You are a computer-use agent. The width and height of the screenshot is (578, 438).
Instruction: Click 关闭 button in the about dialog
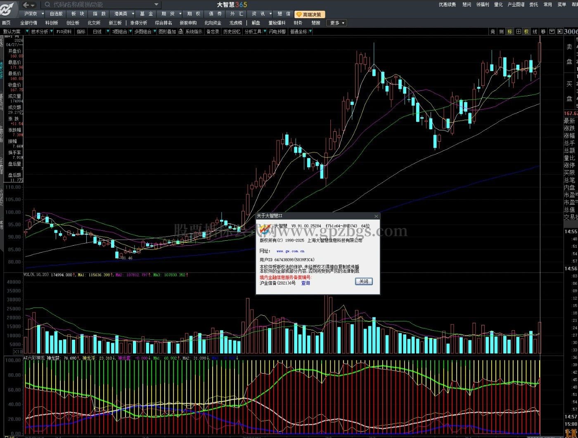pos(364,282)
